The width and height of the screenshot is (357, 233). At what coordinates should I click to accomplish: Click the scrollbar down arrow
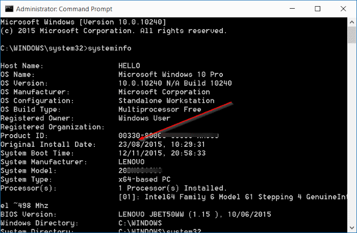pos(352,228)
